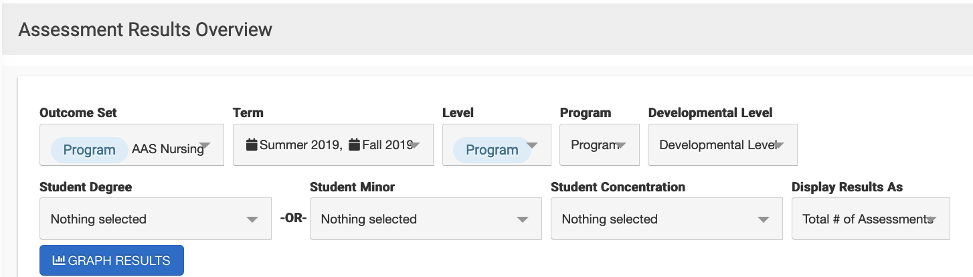Screen dimensions: 973x277
Task: Expand the Developmental Level dropdown
Action: coord(722,145)
